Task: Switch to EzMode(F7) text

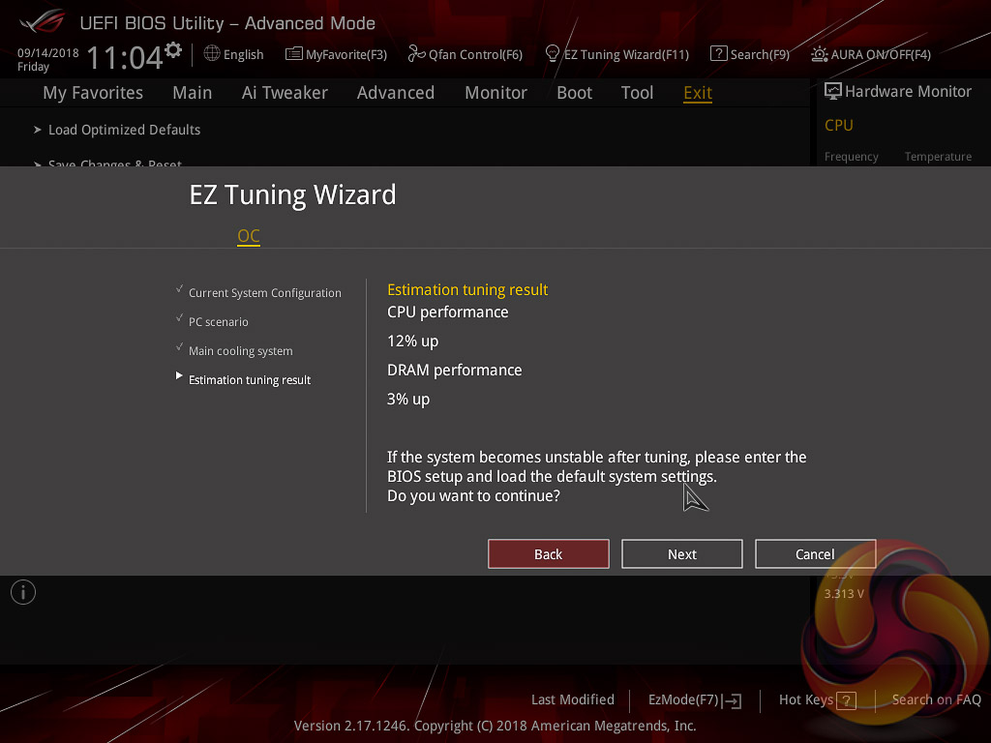Action: (x=684, y=700)
